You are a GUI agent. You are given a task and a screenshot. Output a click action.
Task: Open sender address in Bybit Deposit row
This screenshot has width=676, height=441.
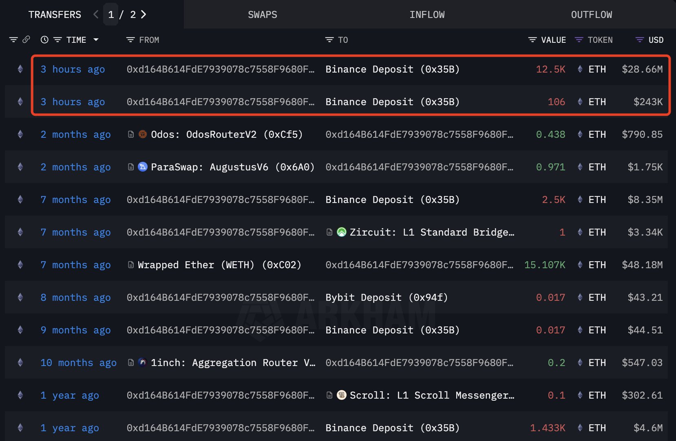point(221,298)
